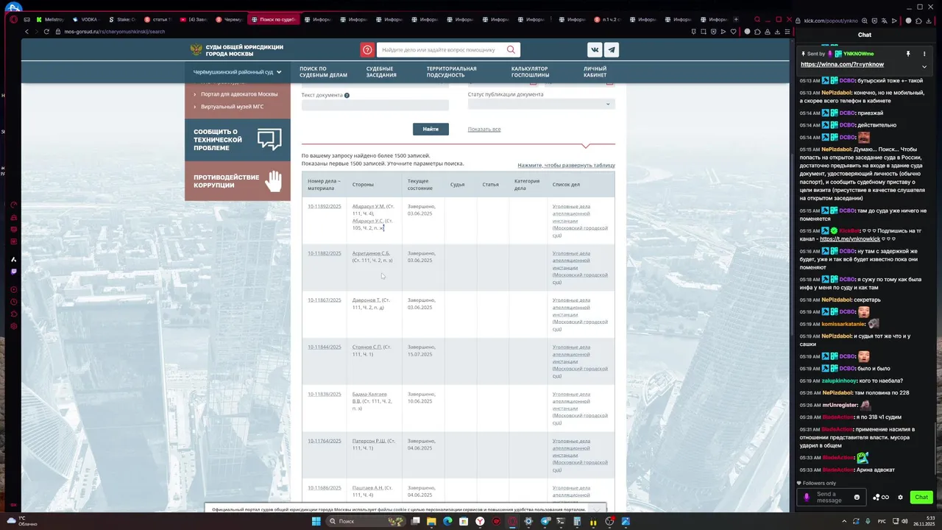
Task: Click the Показать все link
Action: click(484, 129)
